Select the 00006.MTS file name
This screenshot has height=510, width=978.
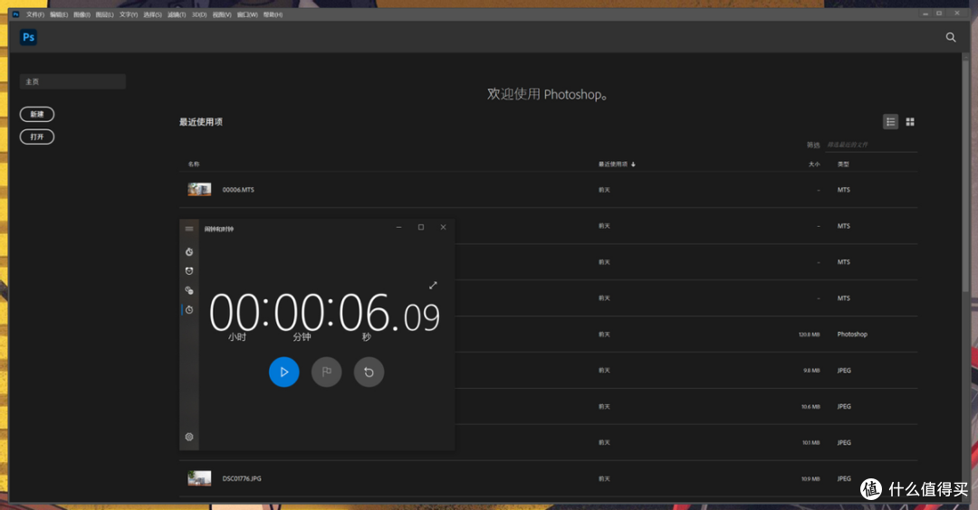tap(238, 190)
